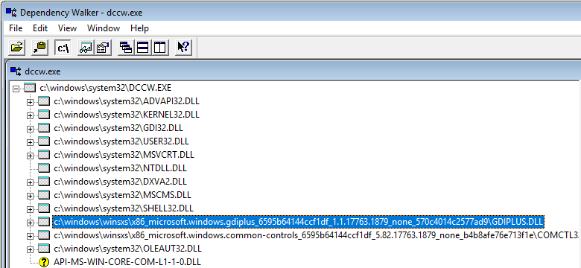
Task: Click the context help arrow-question icon
Action: tap(183, 48)
